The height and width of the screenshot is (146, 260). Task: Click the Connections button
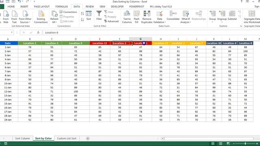tap(68, 12)
